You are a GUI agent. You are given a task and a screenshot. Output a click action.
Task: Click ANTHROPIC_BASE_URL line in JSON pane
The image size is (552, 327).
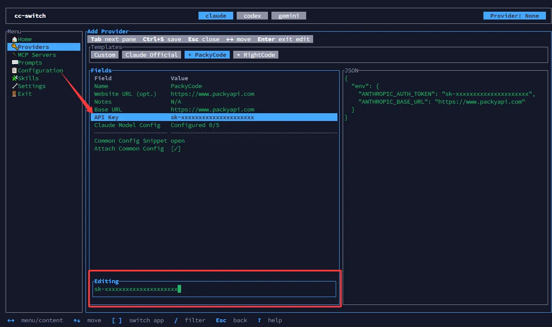pyautogui.click(x=442, y=101)
